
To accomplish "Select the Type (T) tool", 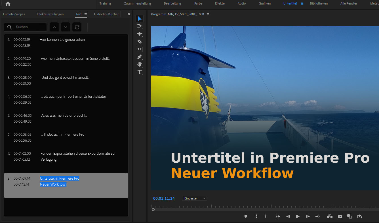I will (139, 72).
